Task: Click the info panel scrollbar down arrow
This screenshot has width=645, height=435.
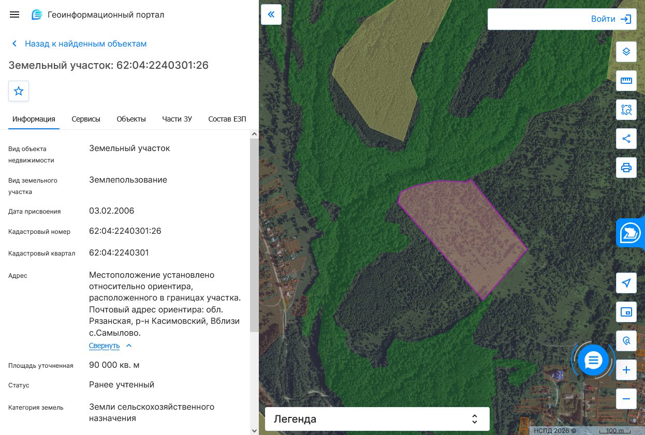Action: [x=254, y=430]
